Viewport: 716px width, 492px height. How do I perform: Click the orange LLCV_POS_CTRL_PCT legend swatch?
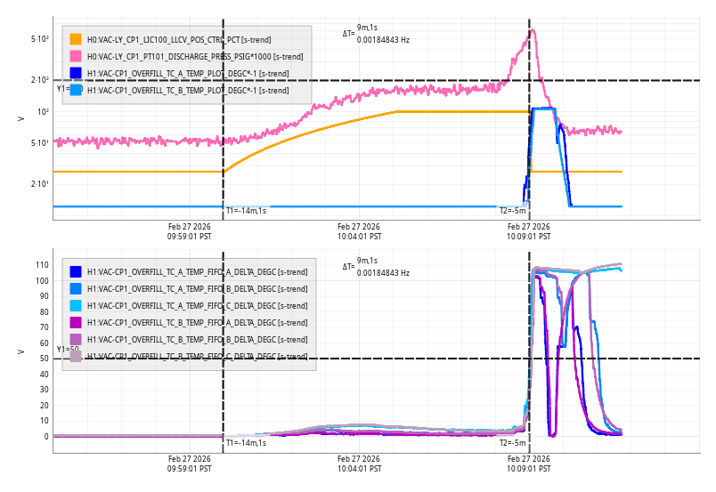76,40
